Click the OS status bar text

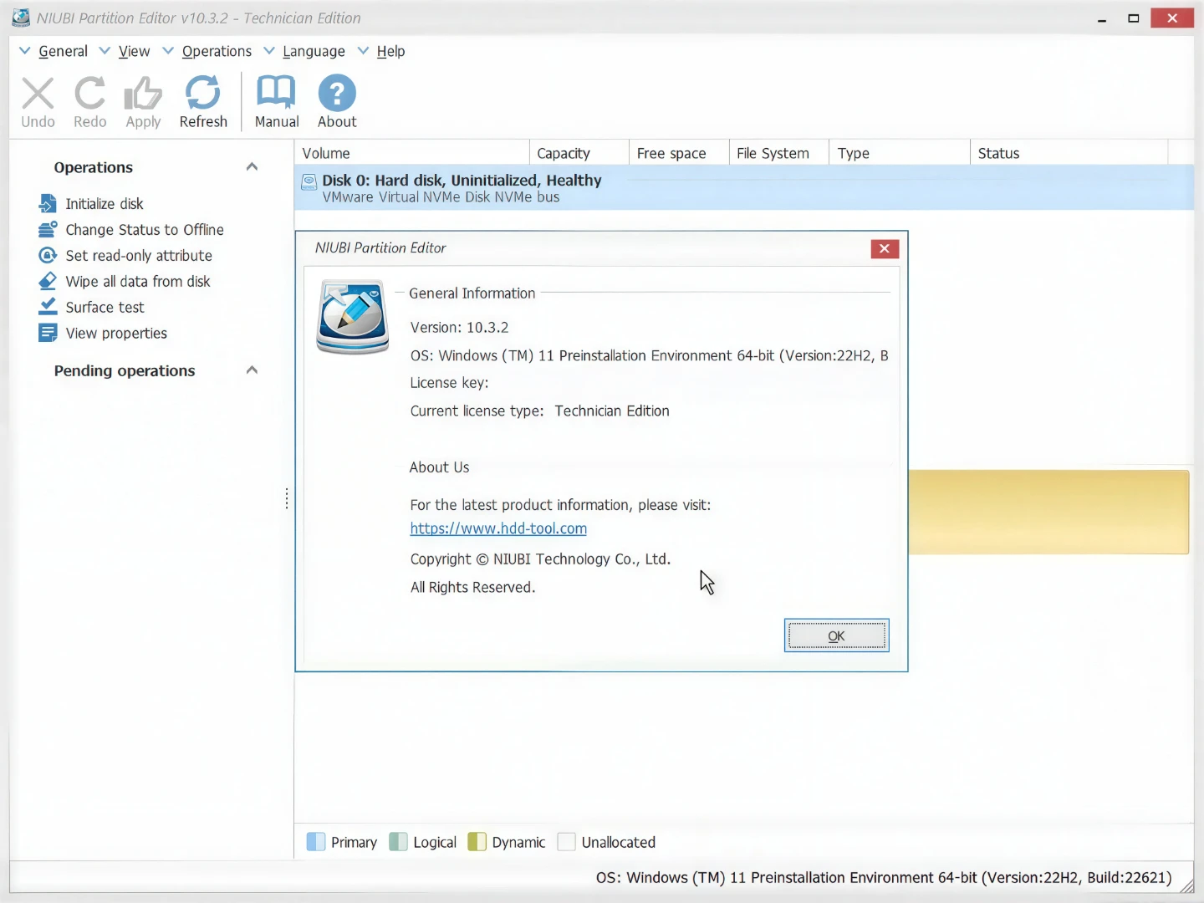click(884, 877)
